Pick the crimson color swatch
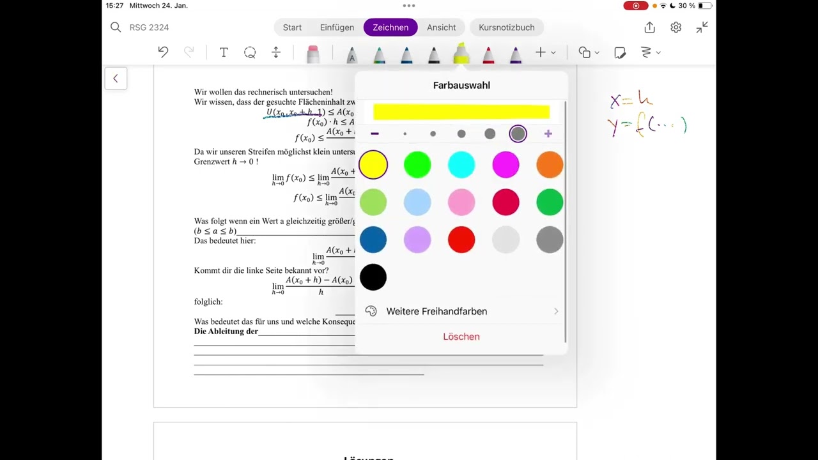 (x=505, y=203)
